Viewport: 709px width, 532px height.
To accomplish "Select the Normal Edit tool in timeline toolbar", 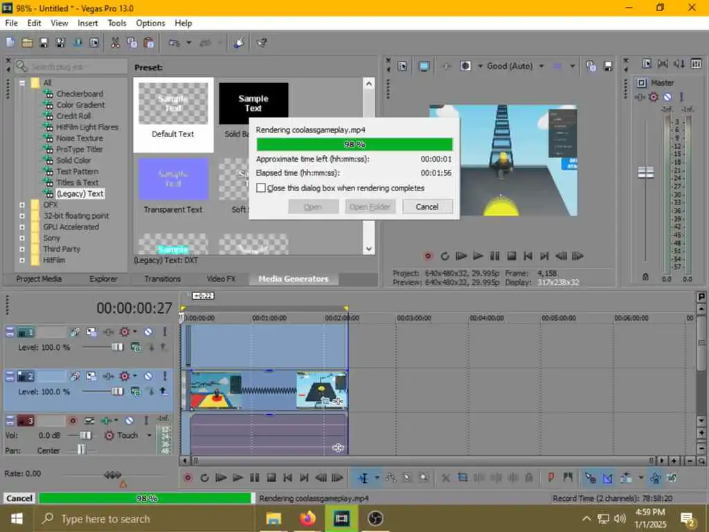I will 363,478.
